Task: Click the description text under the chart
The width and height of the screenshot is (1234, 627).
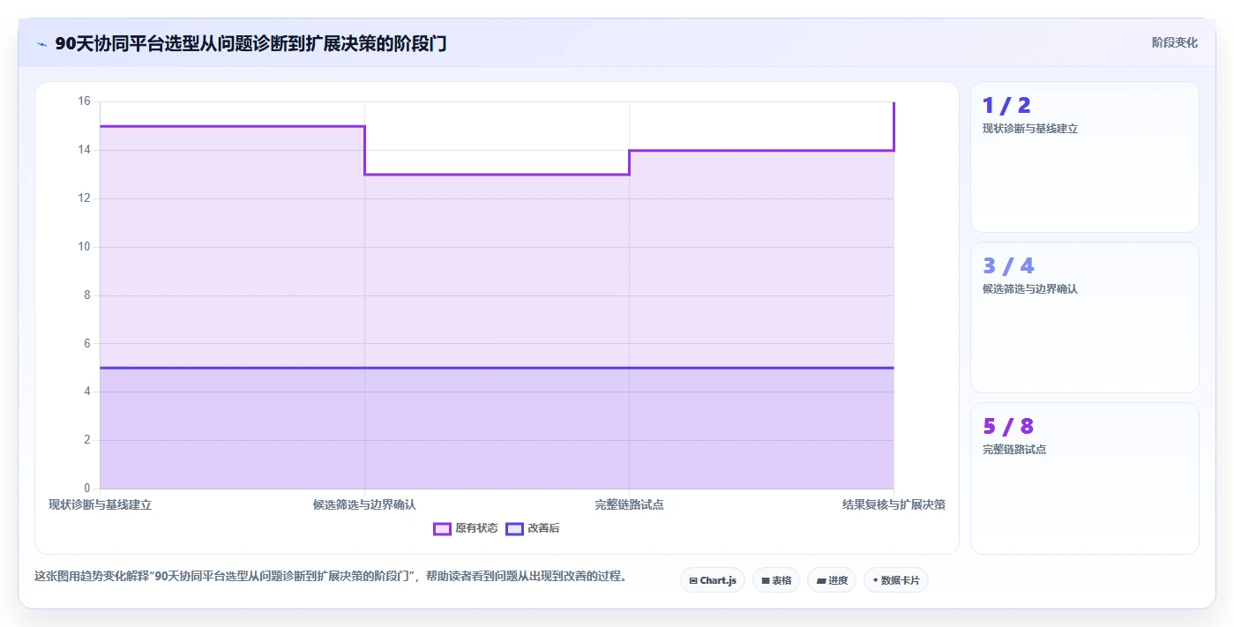Action: pos(331,577)
